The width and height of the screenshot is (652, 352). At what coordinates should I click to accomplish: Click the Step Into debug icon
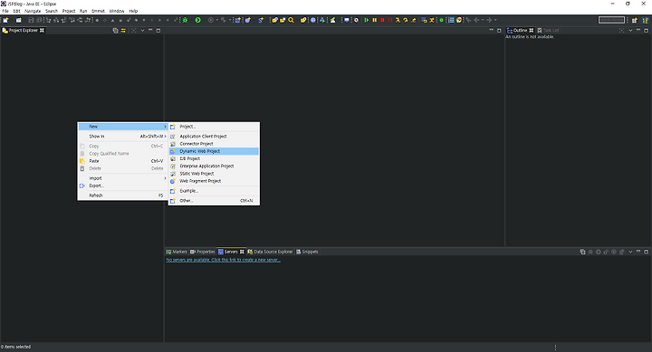pos(398,20)
